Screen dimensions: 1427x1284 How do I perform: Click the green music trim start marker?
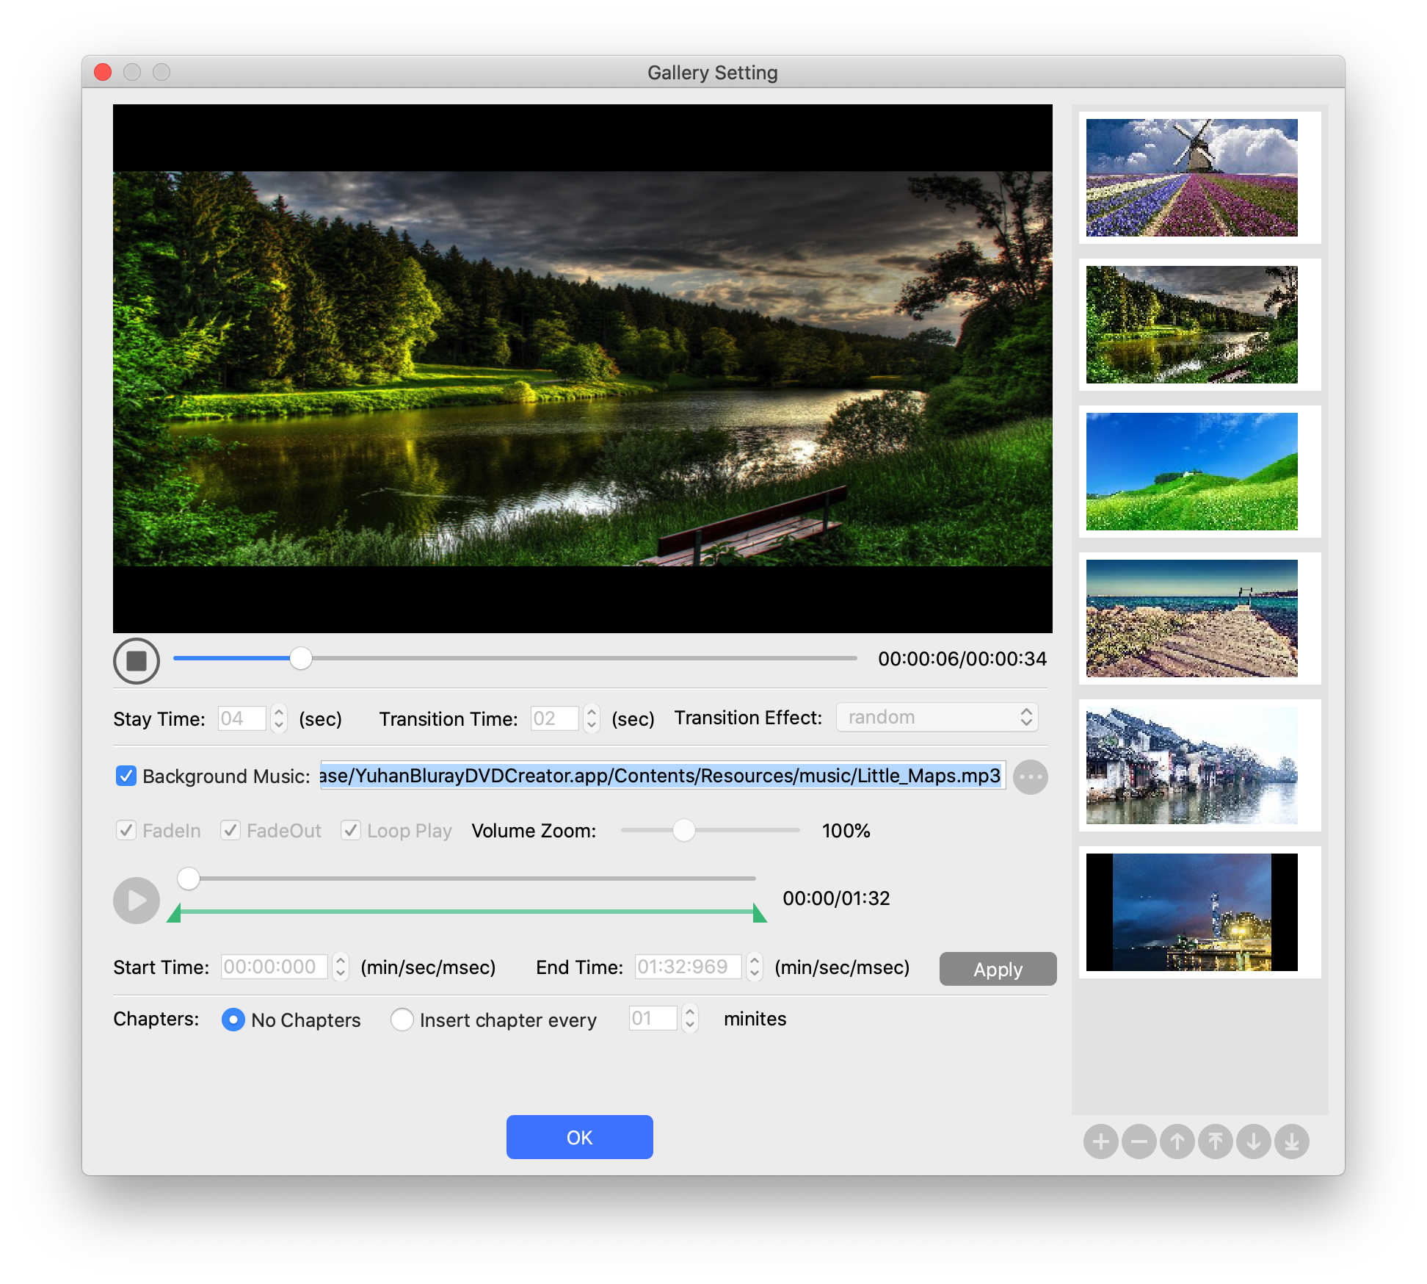(175, 913)
